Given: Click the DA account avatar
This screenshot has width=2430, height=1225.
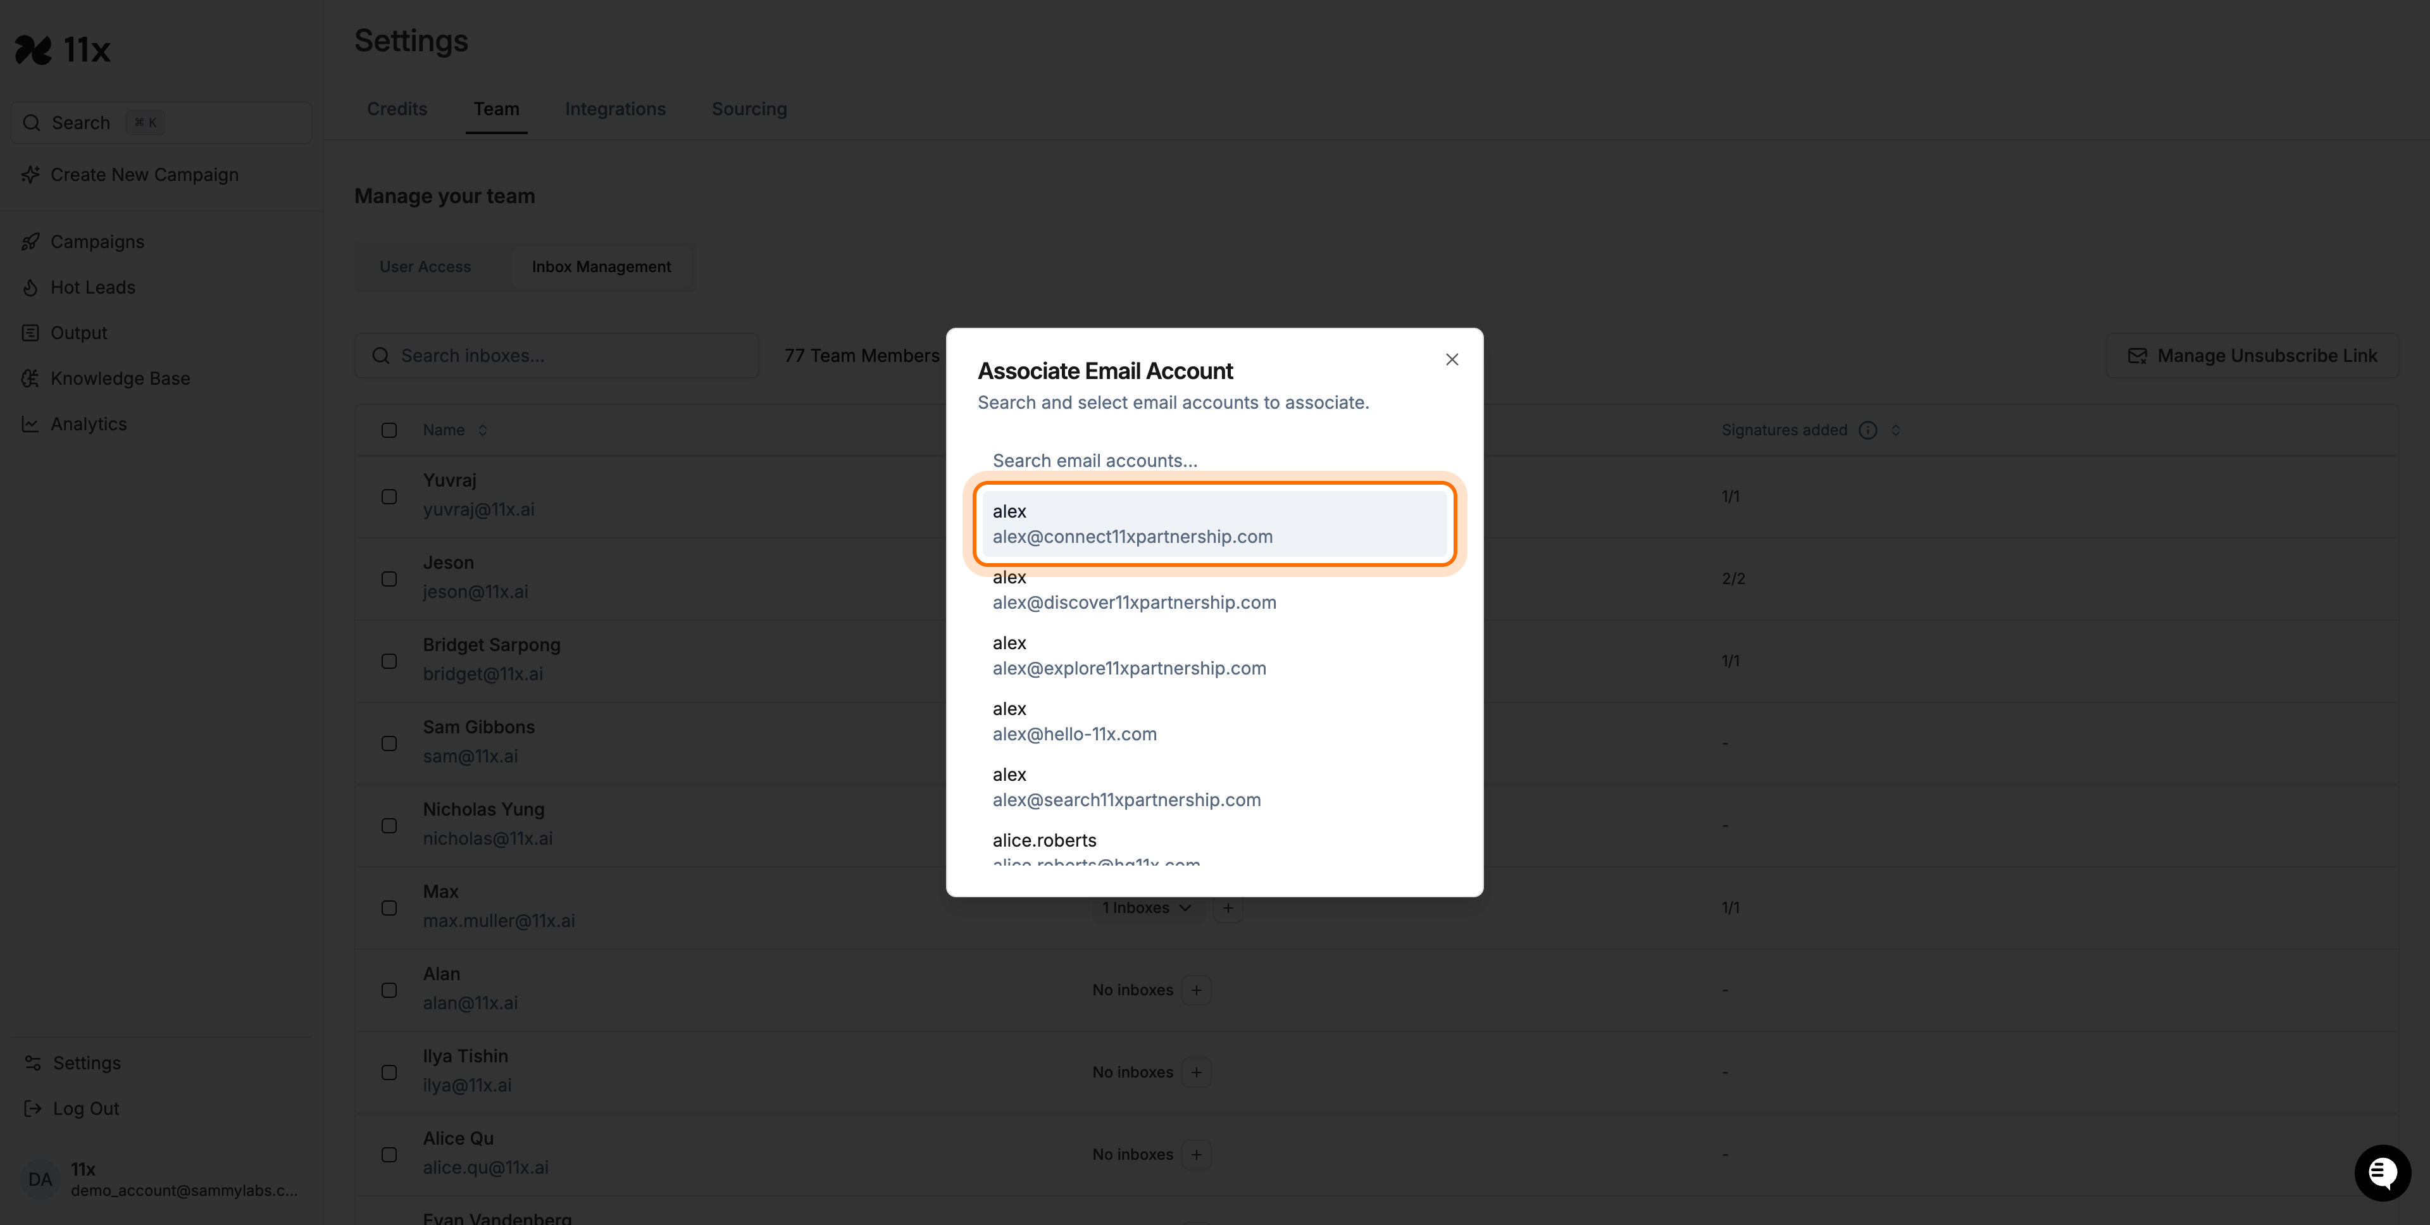Looking at the screenshot, I should point(40,1179).
